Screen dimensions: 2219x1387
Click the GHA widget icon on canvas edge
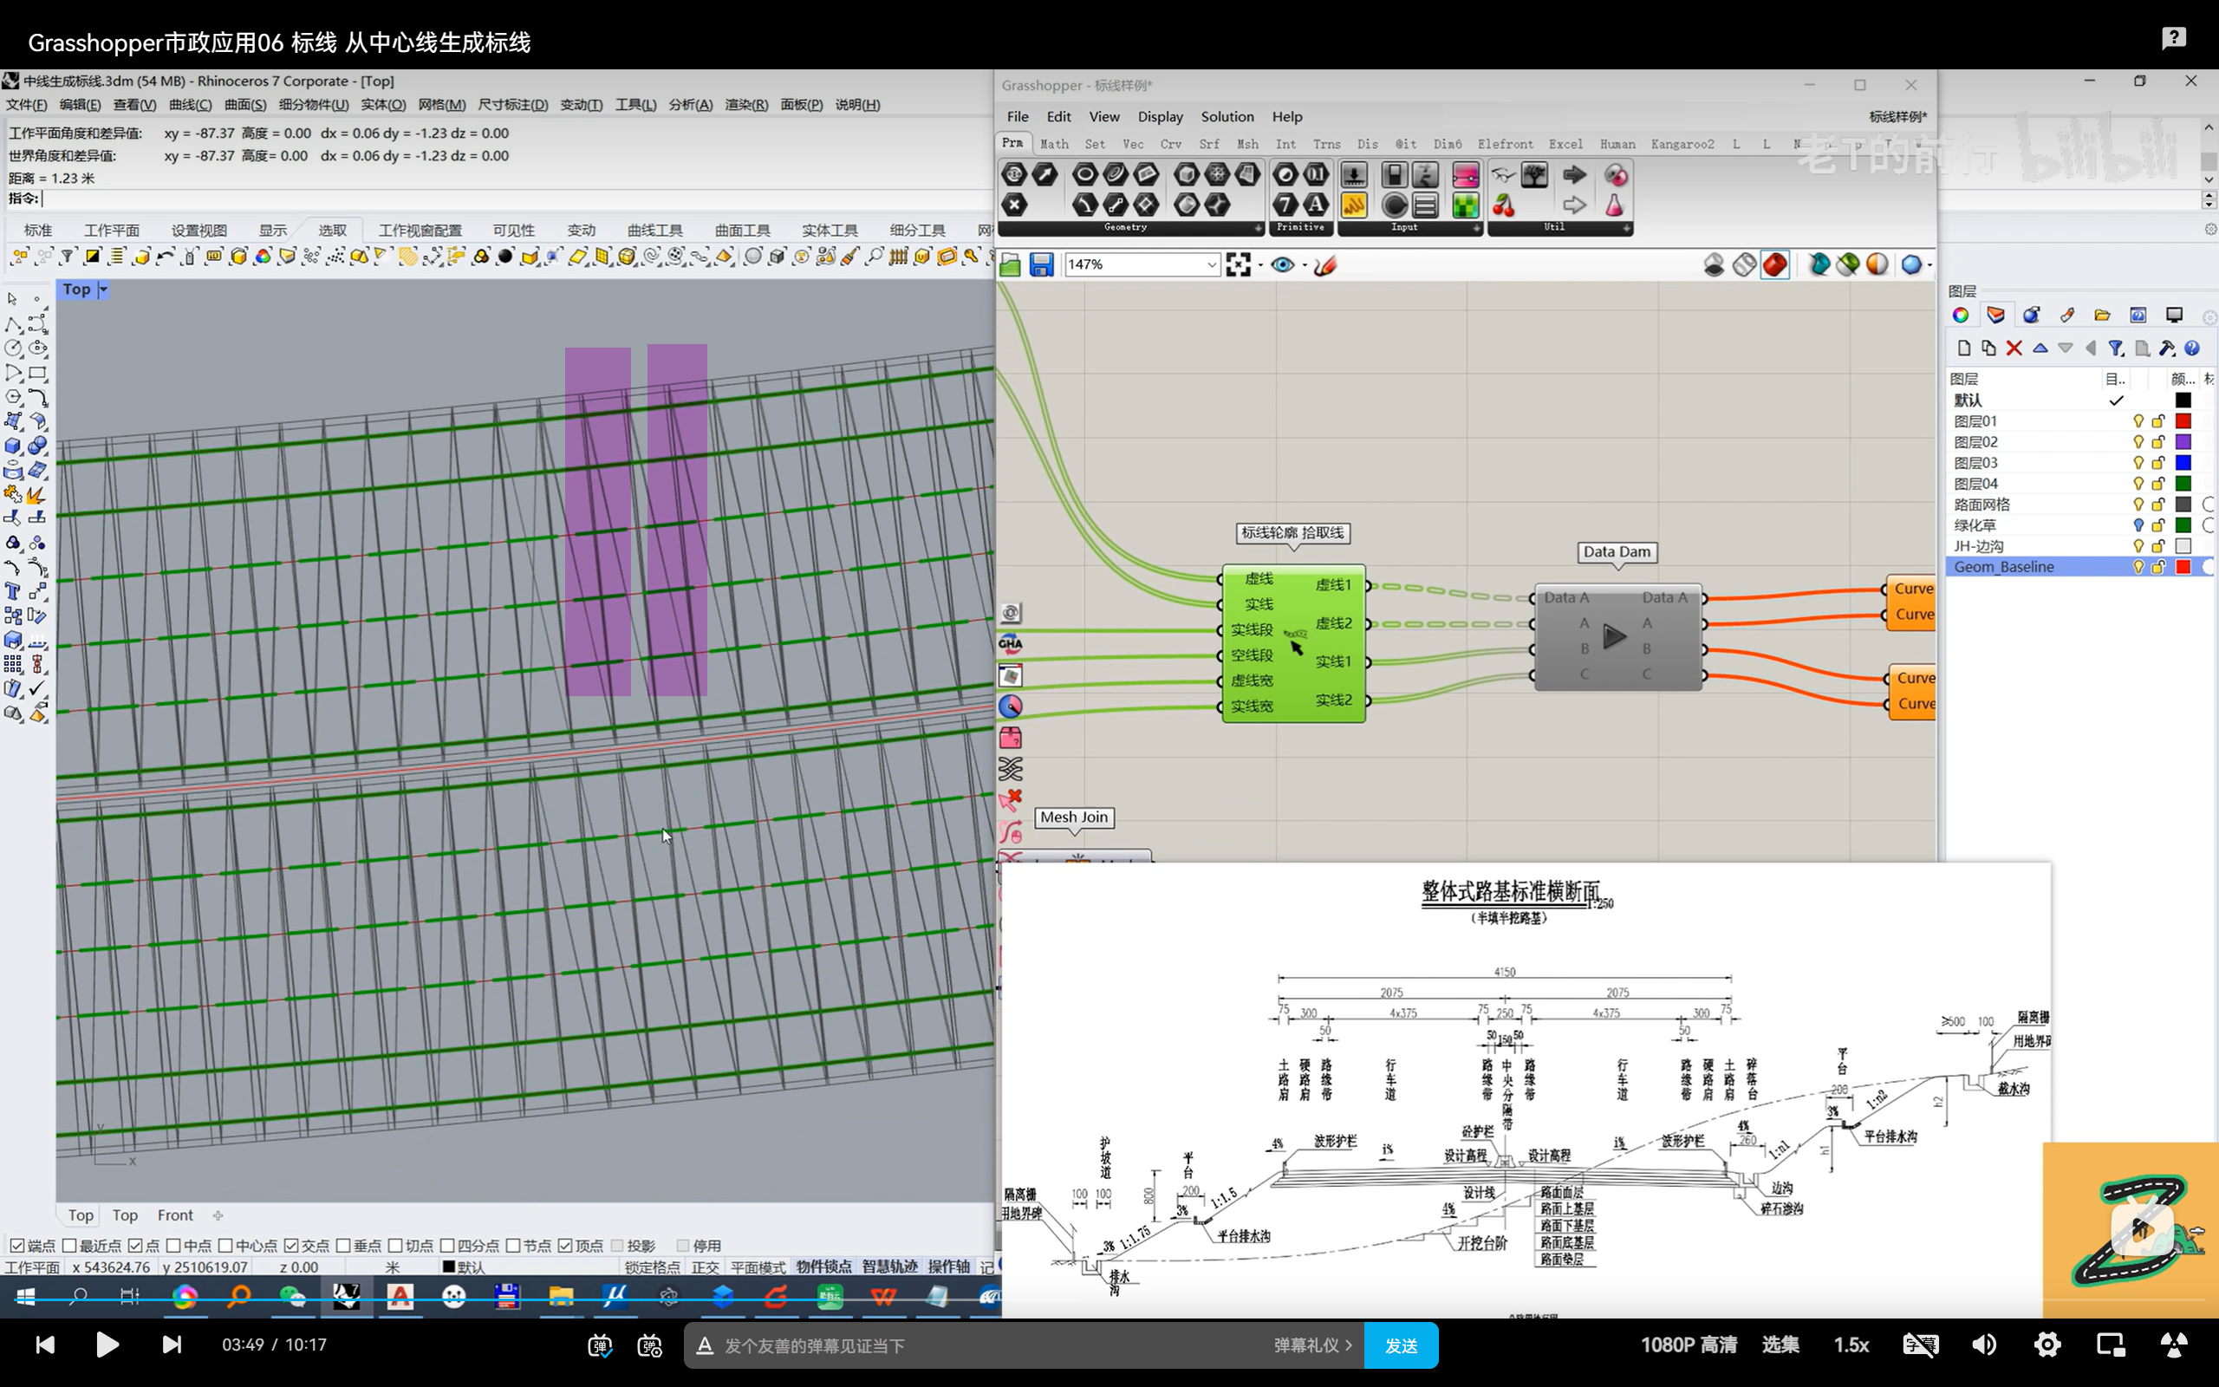coord(1011,644)
